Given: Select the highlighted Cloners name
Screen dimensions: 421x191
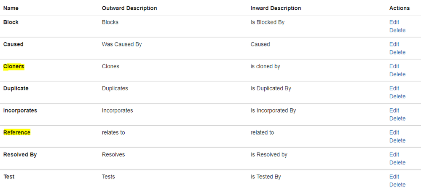Looking at the screenshot, I should [13, 66].
